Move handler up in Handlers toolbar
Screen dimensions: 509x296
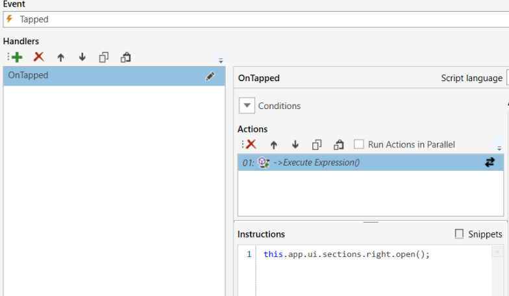tap(61, 57)
